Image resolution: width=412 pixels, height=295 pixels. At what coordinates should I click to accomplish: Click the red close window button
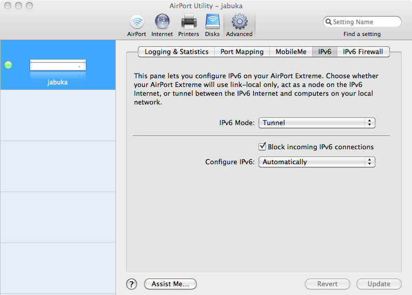pyautogui.click(x=8, y=6)
